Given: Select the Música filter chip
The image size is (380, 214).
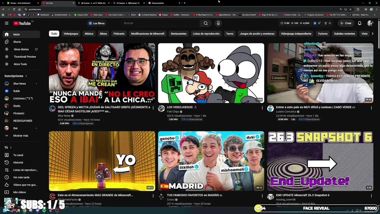Looking at the screenshot, I should (x=89, y=34).
